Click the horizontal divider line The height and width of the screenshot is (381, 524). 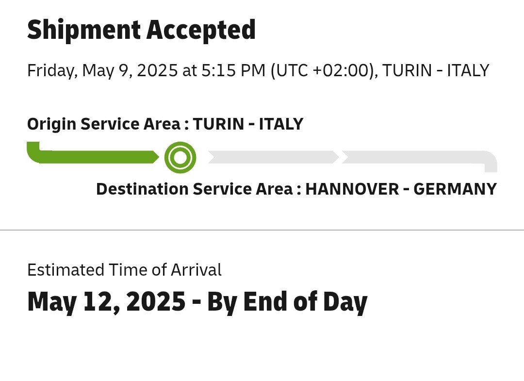click(x=262, y=230)
